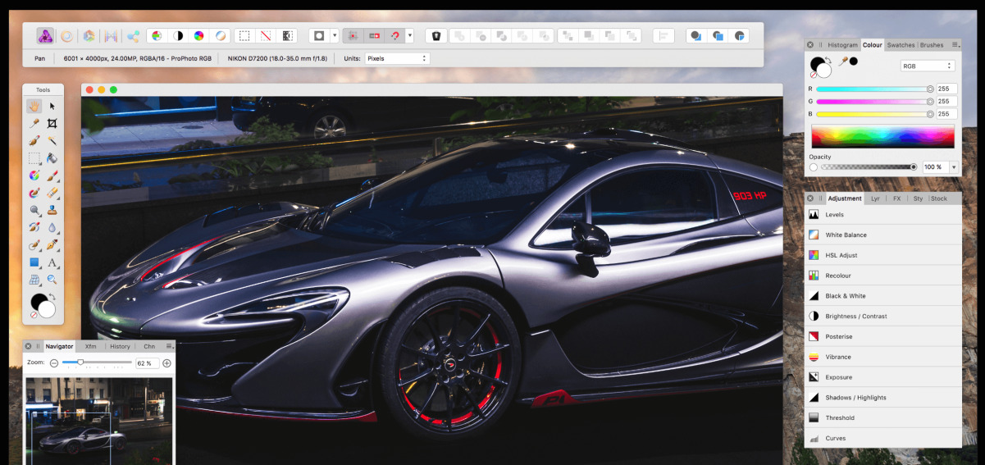Toggle Move By Whole Pixels toolbar button
This screenshot has height=465, width=985.
[374, 36]
